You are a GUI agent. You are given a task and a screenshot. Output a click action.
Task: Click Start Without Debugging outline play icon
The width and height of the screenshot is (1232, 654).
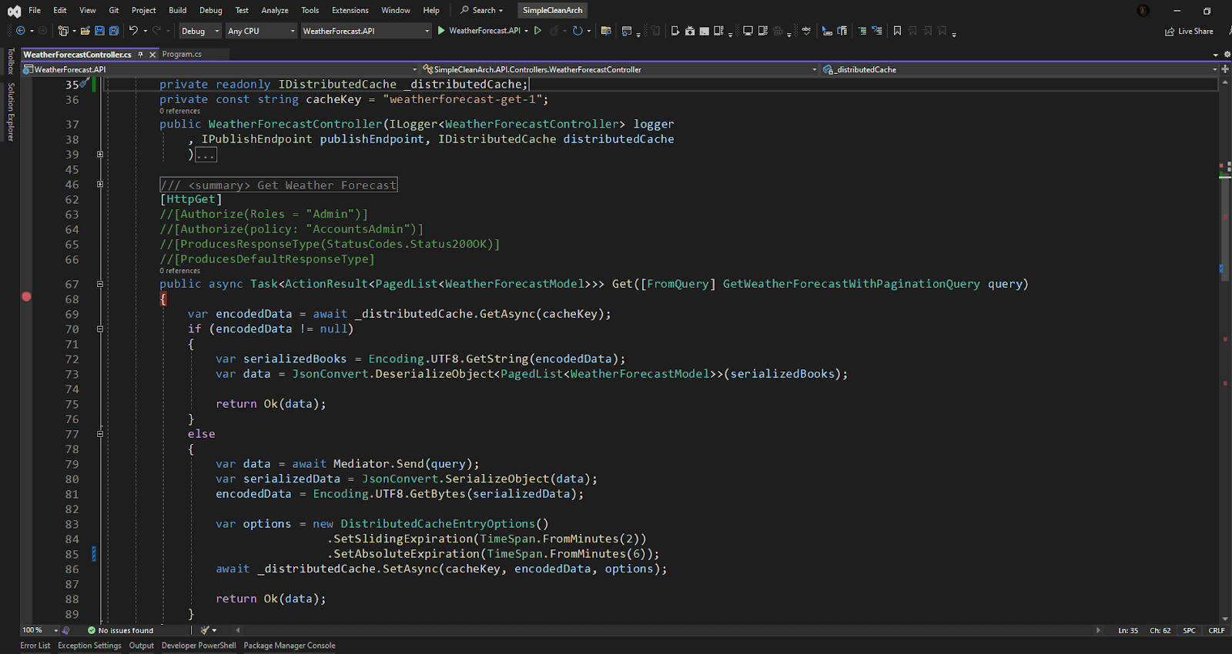[537, 31]
